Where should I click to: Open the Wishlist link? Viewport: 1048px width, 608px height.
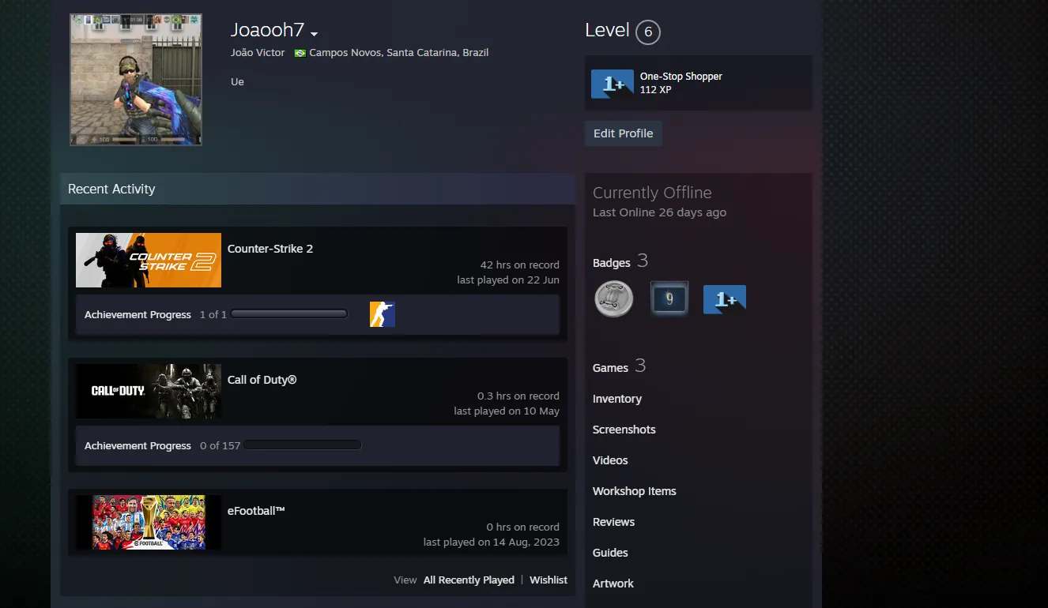[549, 580]
